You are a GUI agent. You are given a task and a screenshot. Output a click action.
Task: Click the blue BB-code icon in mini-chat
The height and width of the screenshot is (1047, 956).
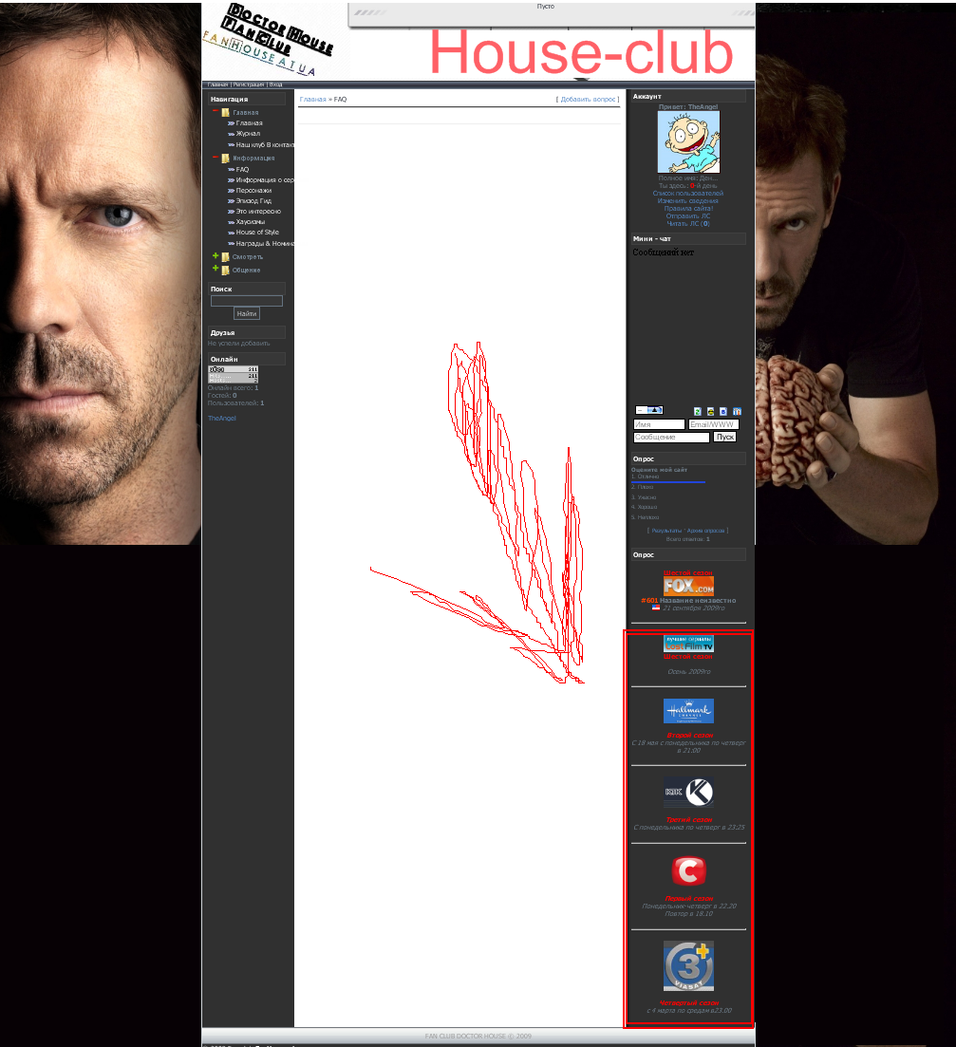click(723, 411)
